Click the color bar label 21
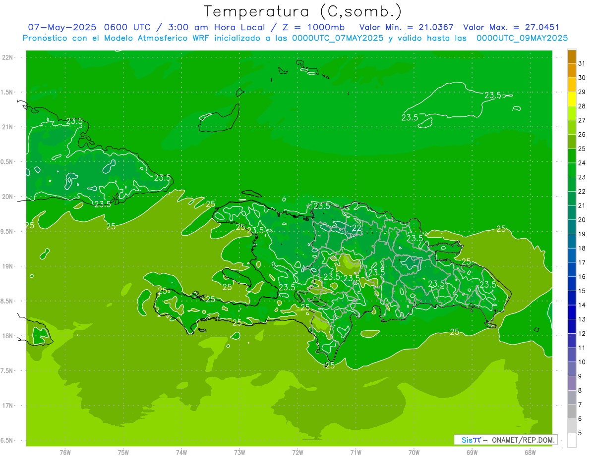 pyautogui.click(x=582, y=205)
